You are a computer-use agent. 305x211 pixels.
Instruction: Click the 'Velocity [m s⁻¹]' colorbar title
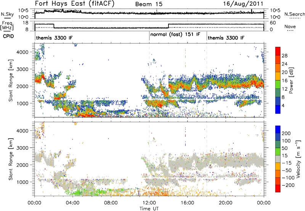[x=298, y=159]
